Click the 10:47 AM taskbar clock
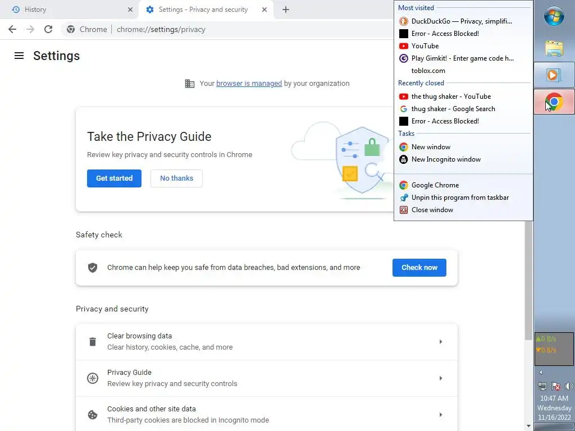Screen dimensions: 575x431 [x=554, y=398]
